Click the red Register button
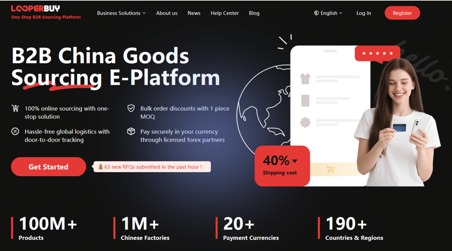This screenshot has width=452, height=251. click(x=402, y=13)
